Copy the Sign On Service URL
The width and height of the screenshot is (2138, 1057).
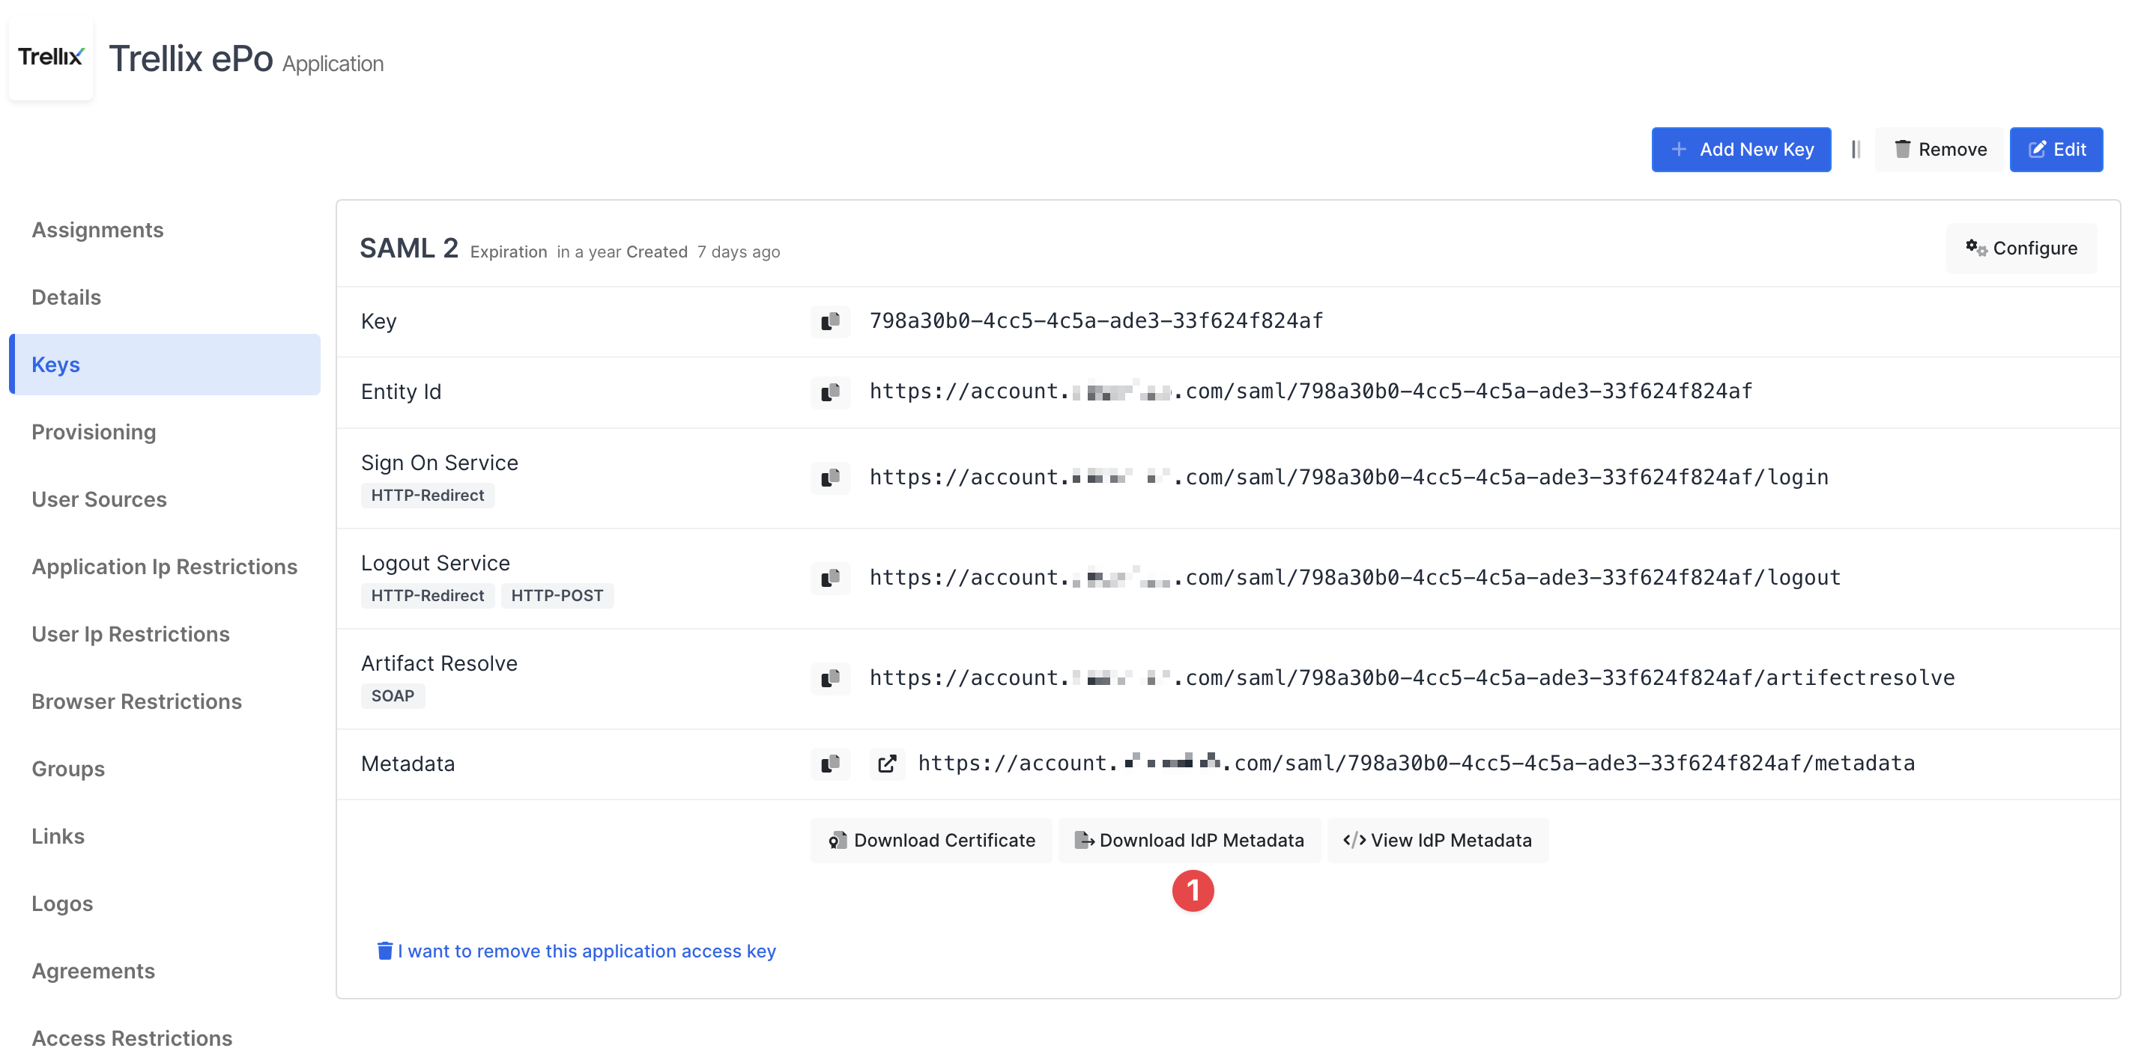tap(829, 477)
